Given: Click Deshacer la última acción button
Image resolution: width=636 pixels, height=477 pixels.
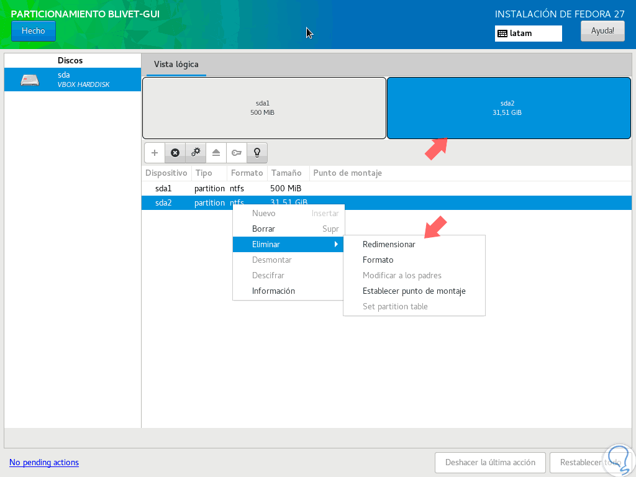Looking at the screenshot, I should tap(490, 462).
